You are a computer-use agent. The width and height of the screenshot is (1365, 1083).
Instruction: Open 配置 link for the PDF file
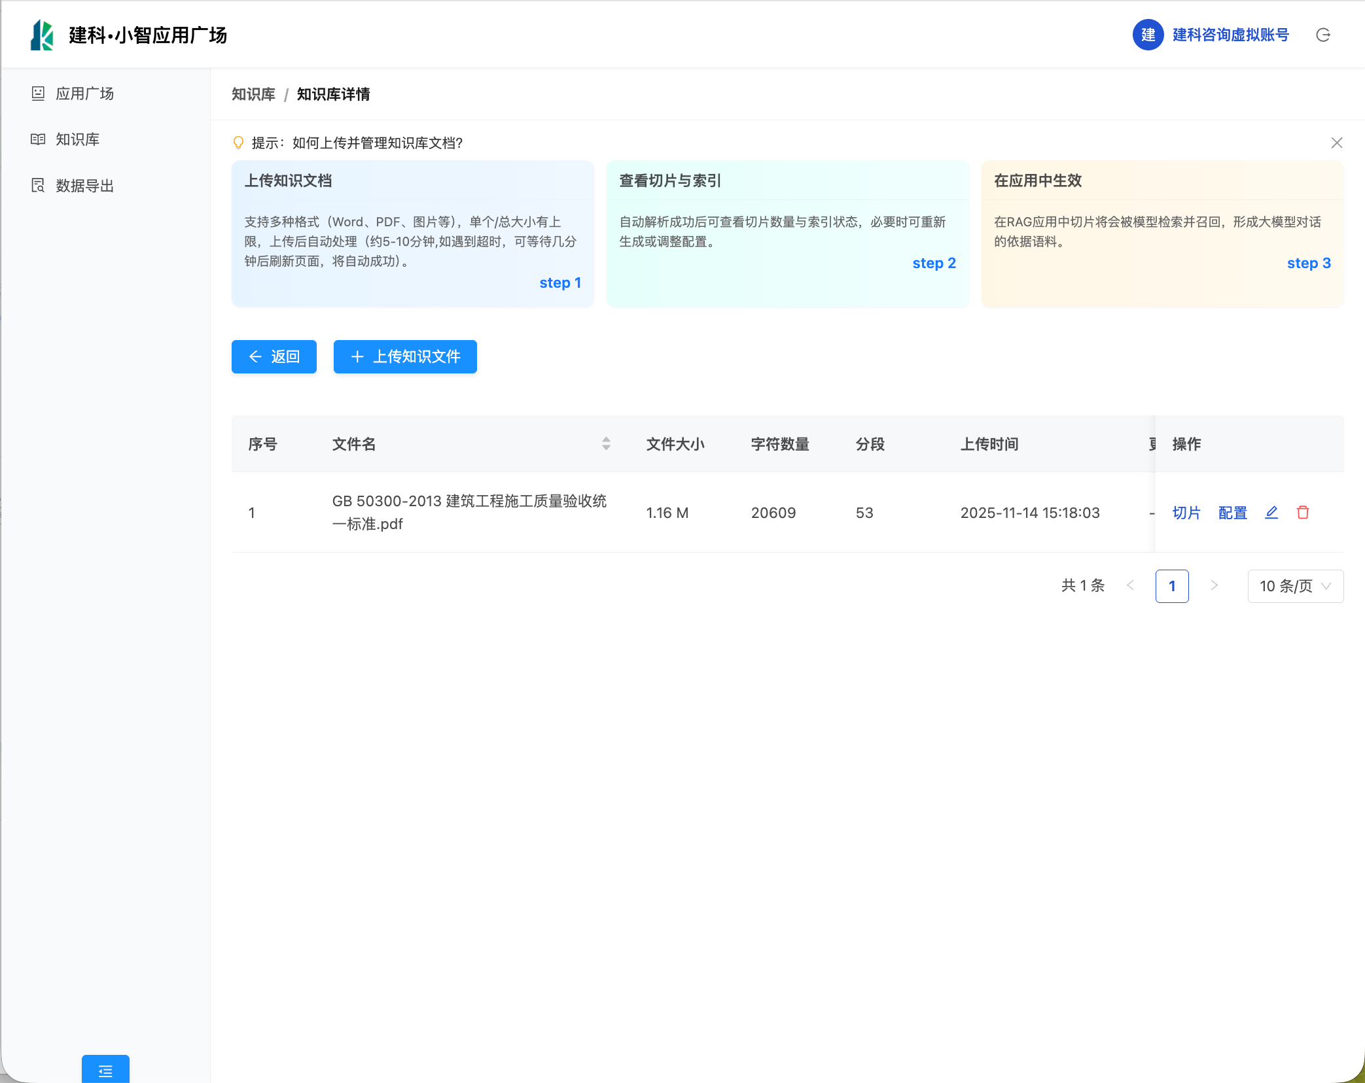[1232, 513]
